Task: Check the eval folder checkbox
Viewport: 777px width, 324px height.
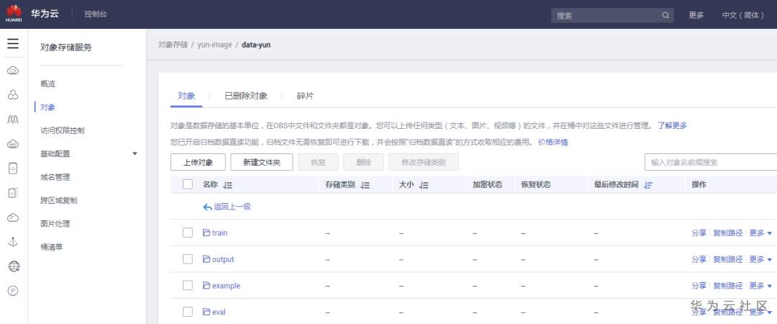Action: point(187,312)
